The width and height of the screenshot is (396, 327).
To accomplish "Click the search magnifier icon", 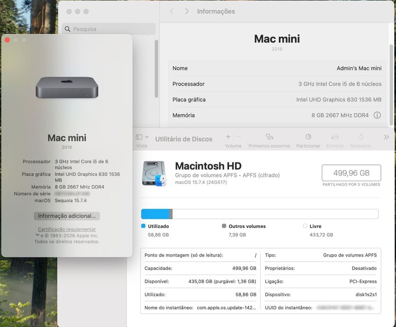I will (67, 29).
